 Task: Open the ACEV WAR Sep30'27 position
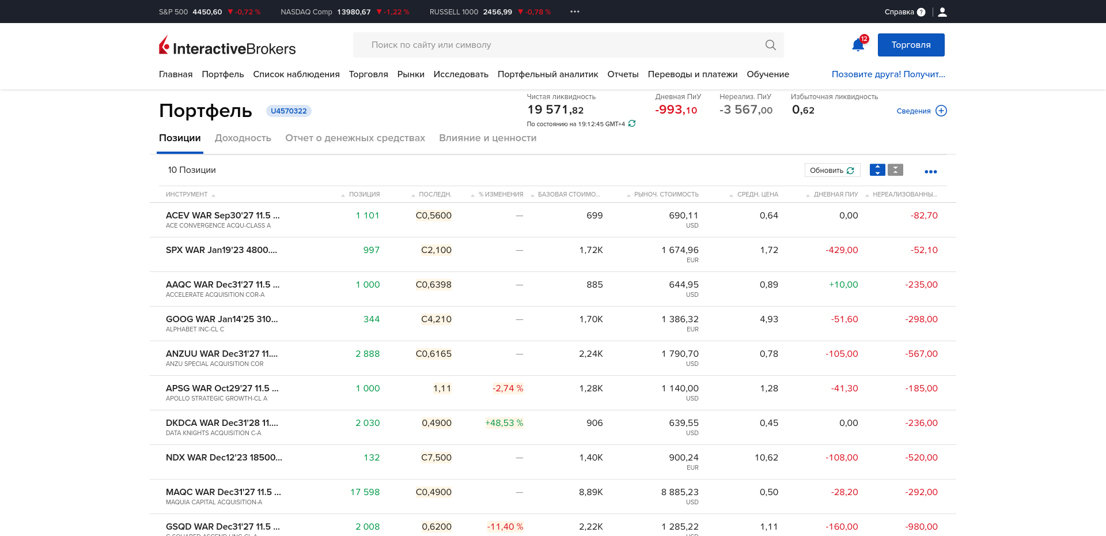(223, 216)
